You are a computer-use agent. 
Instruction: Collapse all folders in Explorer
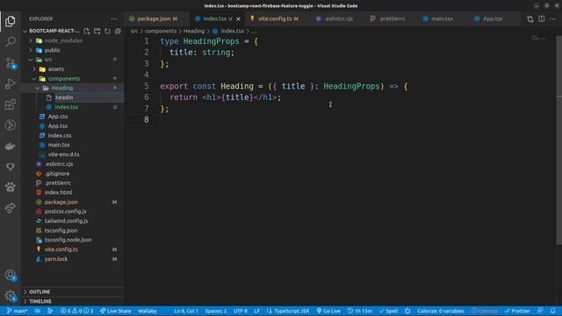click(118, 32)
